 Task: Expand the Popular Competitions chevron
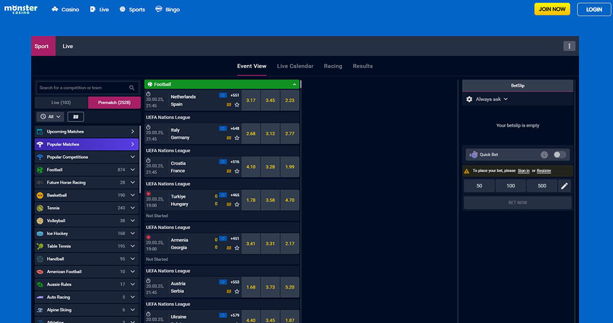[132, 157]
